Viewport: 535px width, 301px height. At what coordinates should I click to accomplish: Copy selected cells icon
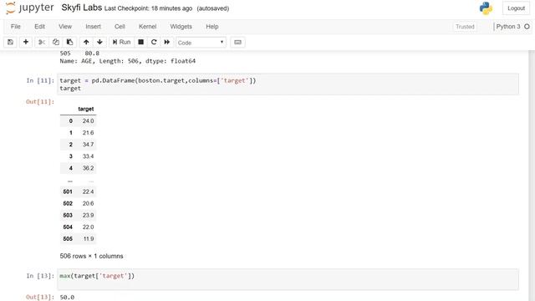(56, 42)
